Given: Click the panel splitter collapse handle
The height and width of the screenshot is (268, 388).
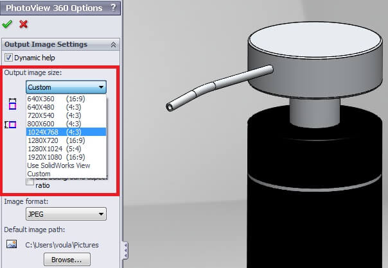Looking at the screenshot, I should point(125,249).
